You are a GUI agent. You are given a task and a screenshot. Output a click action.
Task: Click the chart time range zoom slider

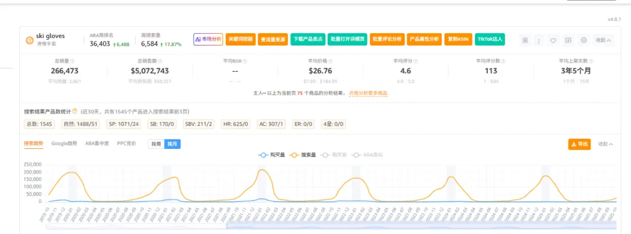(422, 226)
